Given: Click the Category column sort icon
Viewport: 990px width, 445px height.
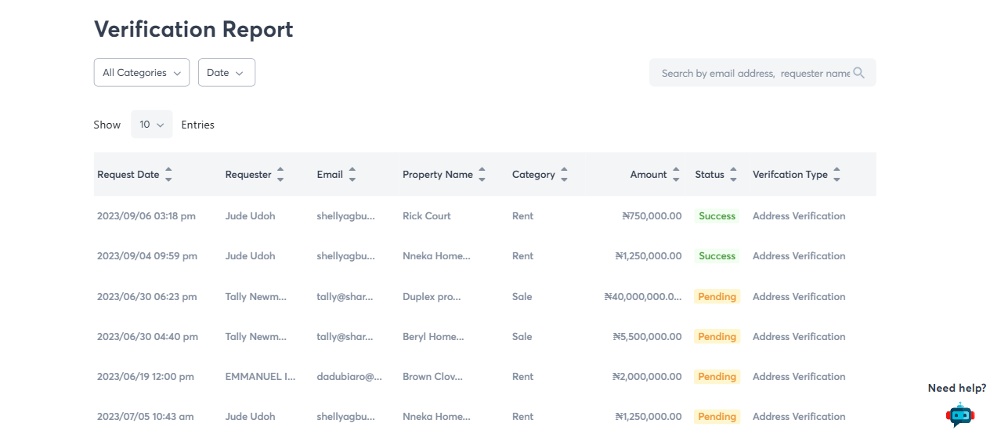Looking at the screenshot, I should click(564, 175).
